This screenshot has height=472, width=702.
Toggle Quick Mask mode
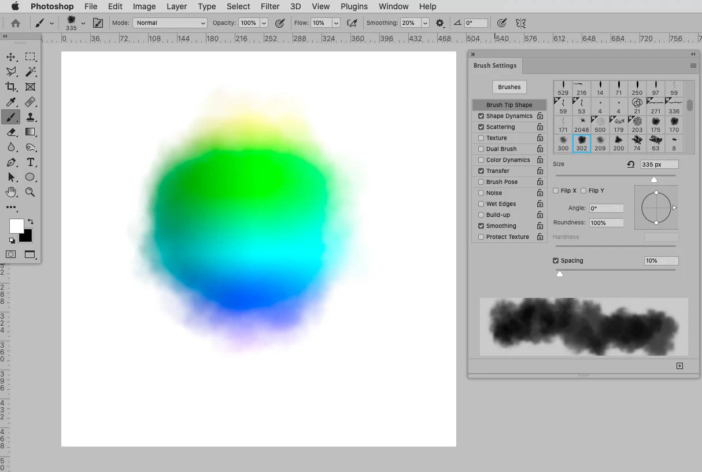(x=11, y=255)
